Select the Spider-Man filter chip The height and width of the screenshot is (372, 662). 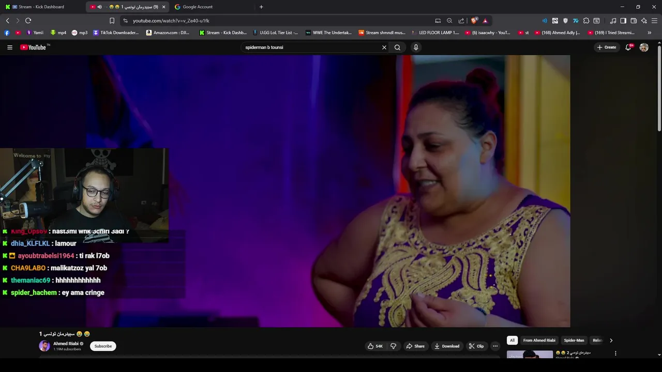(574, 340)
